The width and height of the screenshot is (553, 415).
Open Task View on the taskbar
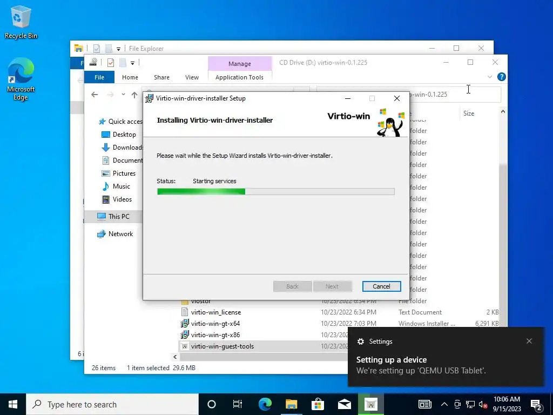click(x=238, y=404)
